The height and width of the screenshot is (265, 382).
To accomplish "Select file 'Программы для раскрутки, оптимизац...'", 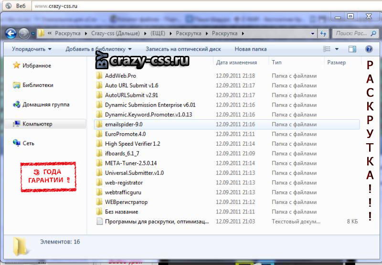I will (157, 222).
